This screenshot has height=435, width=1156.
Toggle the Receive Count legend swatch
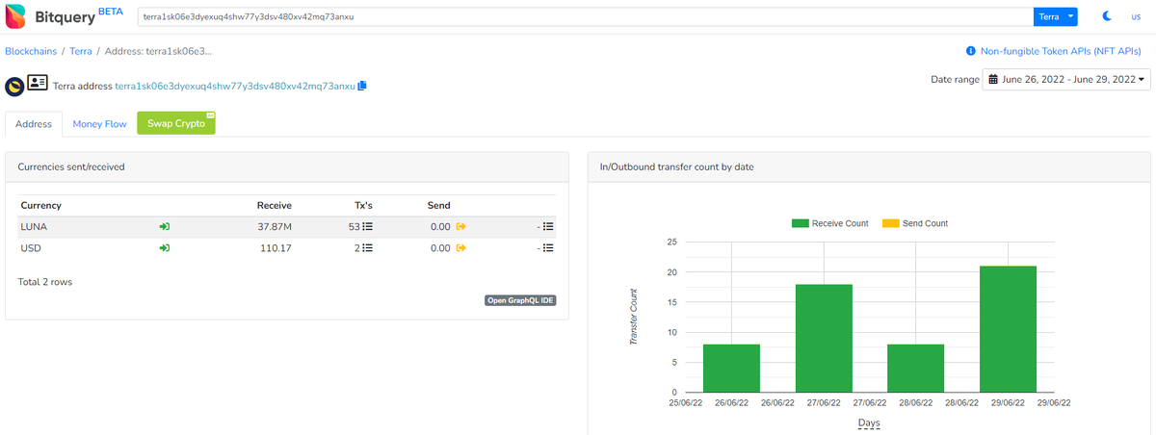click(801, 223)
